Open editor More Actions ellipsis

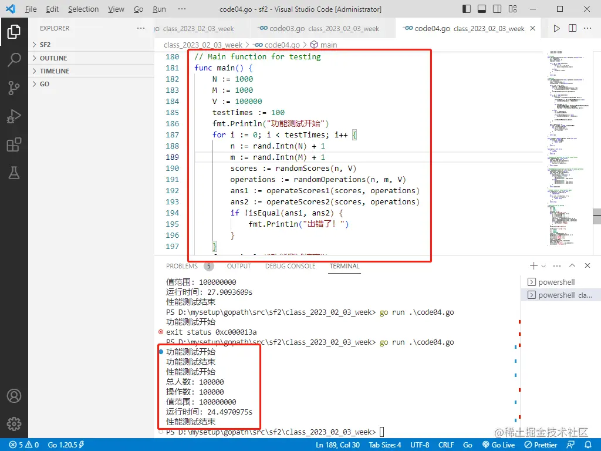587,28
